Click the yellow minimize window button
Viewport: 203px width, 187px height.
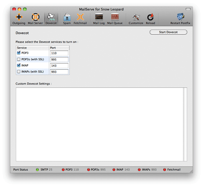point(20,9)
